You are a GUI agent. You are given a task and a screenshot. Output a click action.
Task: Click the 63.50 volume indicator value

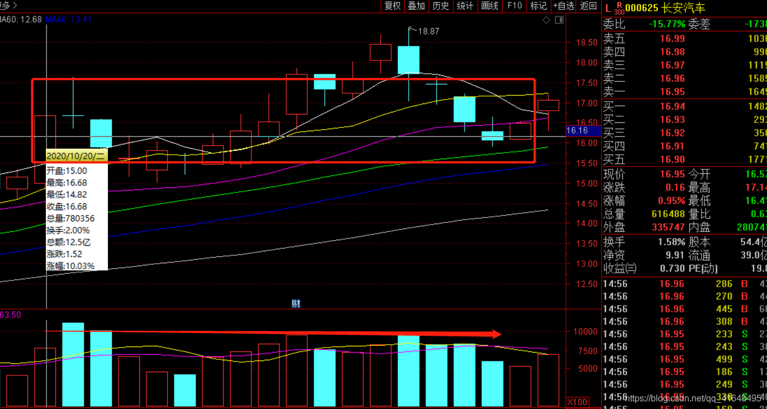[10, 315]
